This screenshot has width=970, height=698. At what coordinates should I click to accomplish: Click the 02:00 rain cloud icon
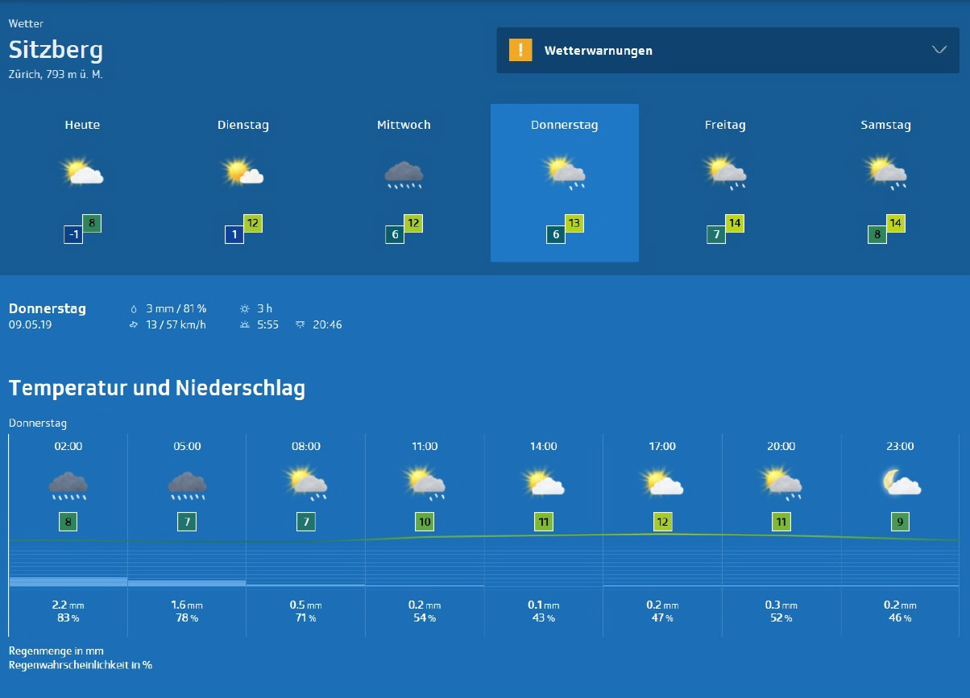pyautogui.click(x=68, y=485)
